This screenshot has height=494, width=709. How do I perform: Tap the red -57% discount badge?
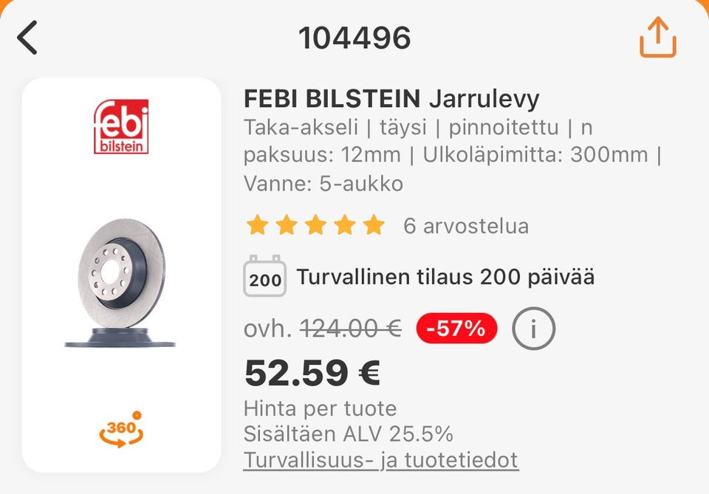pyautogui.click(x=456, y=329)
